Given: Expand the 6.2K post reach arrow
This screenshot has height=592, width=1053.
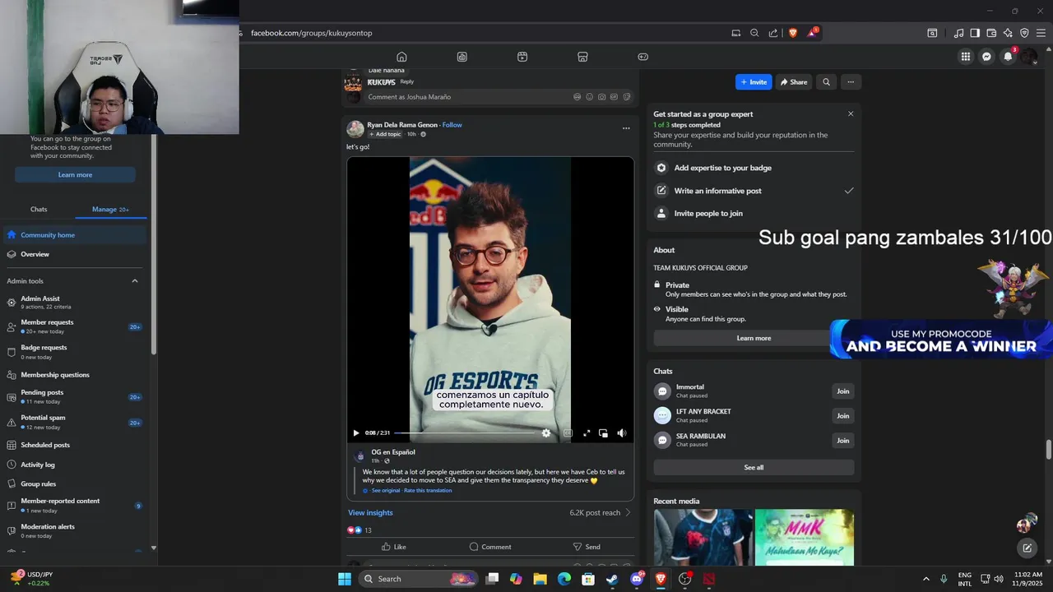Looking at the screenshot, I should pos(629,513).
